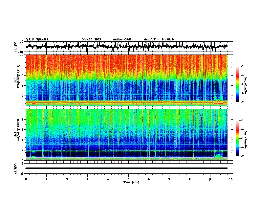The width and height of the screenshot is (260, 201).
Task: Click the date 'Nov.30, 2022'
Action: click(x=92, y=39)
